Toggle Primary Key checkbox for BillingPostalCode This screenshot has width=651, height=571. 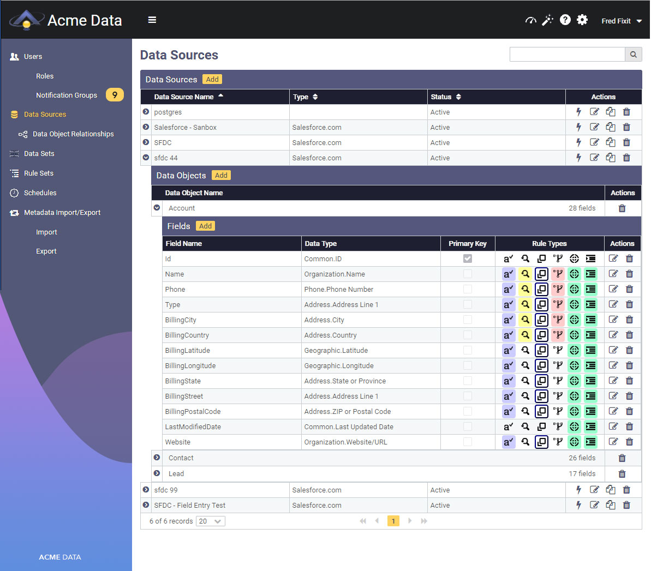(x=468, y=412)
